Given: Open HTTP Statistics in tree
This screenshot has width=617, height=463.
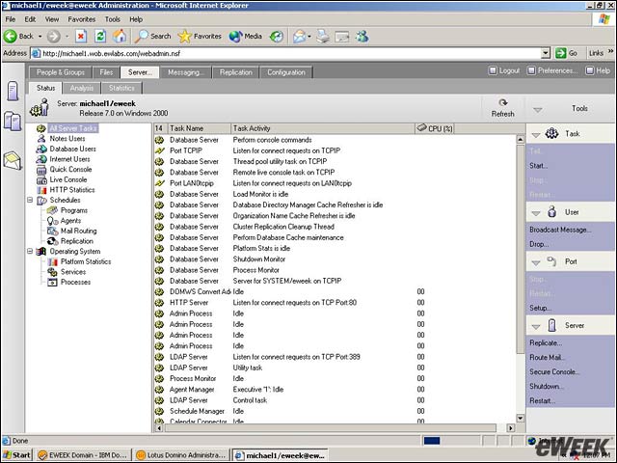Looking at the screenshot, I should point(72,190).
